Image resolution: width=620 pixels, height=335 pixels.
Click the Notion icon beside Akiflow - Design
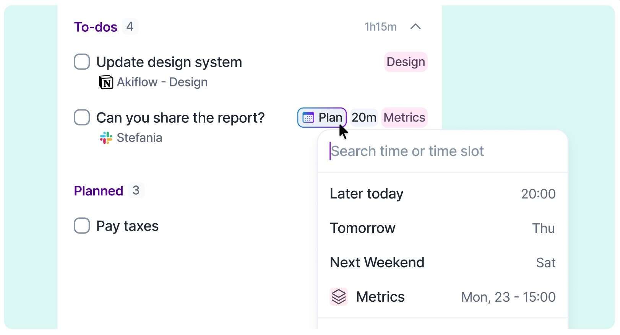pos(106,82)
